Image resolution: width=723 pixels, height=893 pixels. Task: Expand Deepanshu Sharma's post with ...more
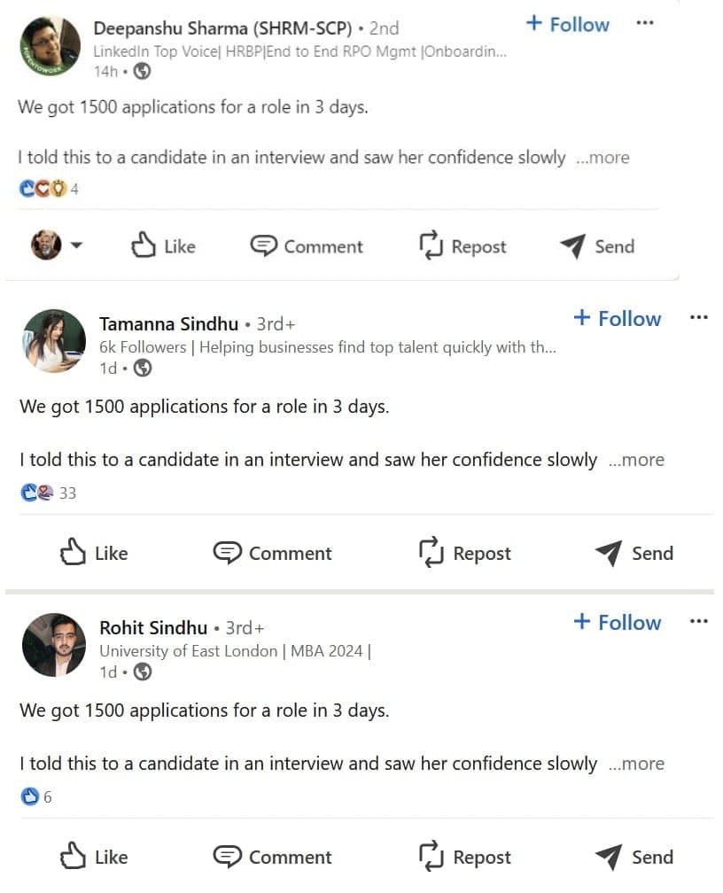[x=602, y=158]
